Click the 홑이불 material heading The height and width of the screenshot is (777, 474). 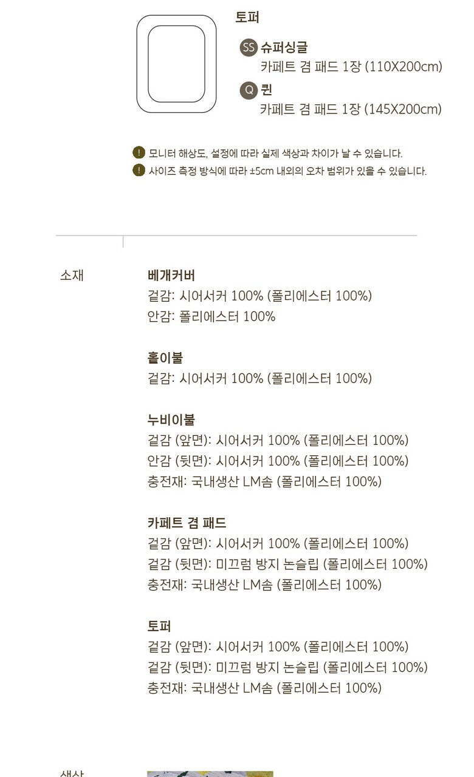point(165,358)
